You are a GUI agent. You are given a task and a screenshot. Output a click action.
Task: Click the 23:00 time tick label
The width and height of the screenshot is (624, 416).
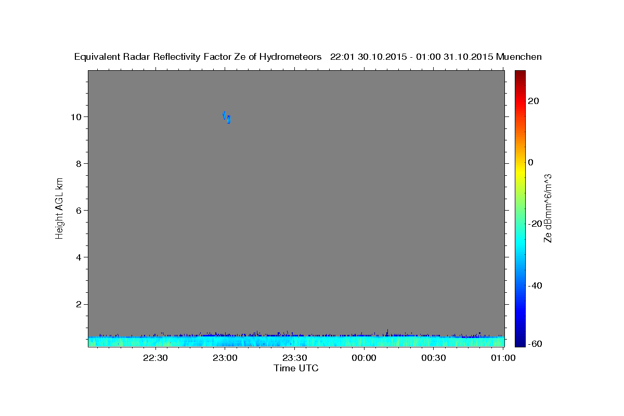225,358
